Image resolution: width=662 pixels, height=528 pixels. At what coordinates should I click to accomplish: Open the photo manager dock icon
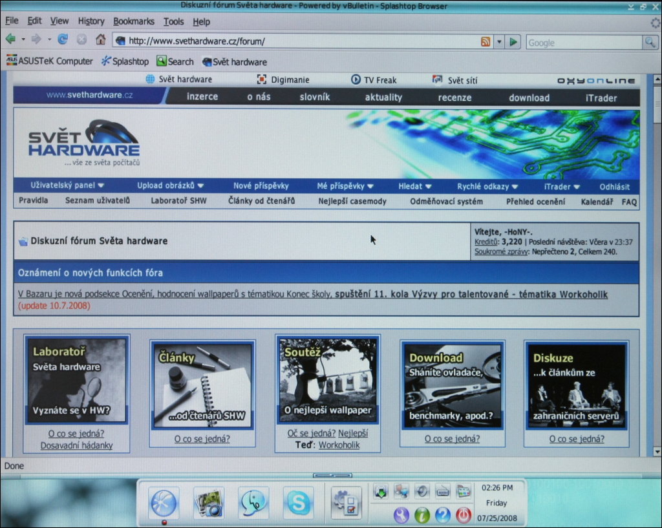[x=209, y=503]
